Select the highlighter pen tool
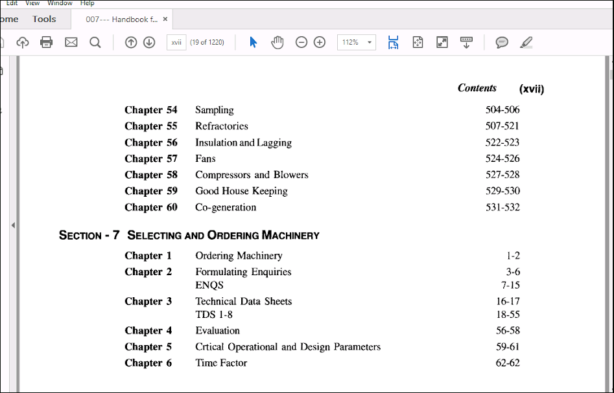The height and width of the screenshot is (393, 614). 526,42
